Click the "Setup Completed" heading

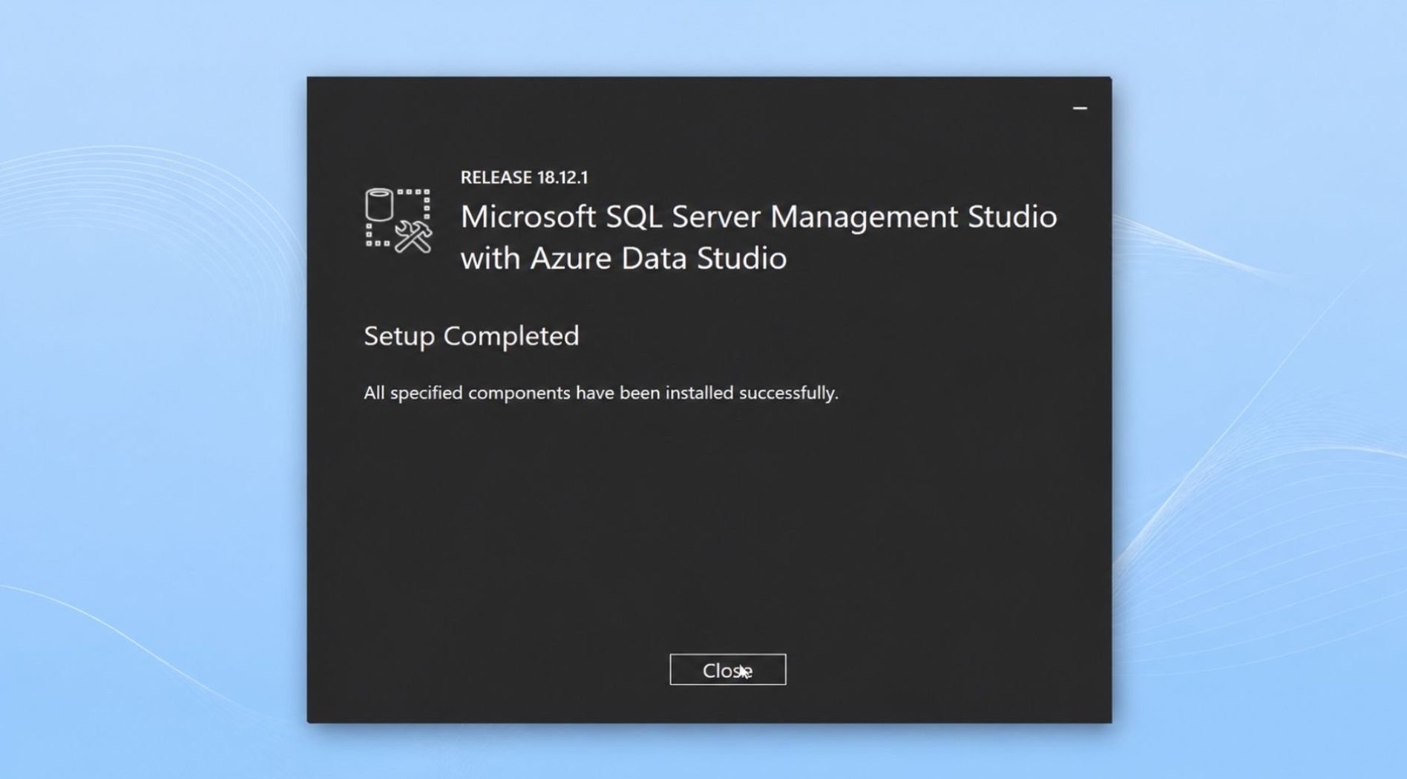[x=471, y=336]
